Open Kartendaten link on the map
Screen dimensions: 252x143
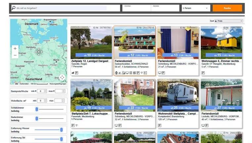click(24, 84)
